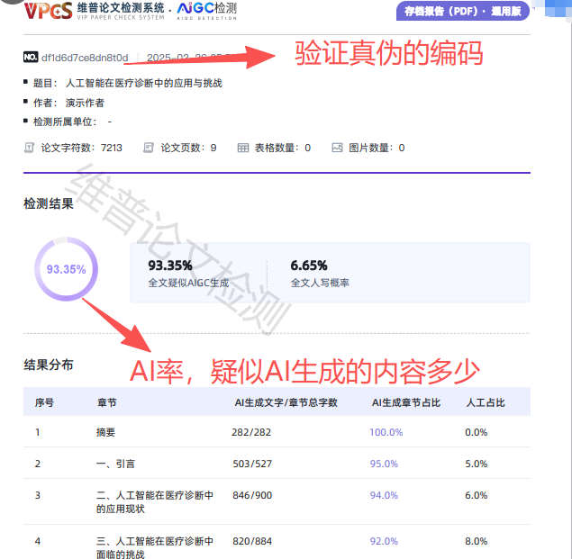Screen dimensions: 572x559
Task: Click the 95.0% AI ratio for 引言
Action: 384,464
